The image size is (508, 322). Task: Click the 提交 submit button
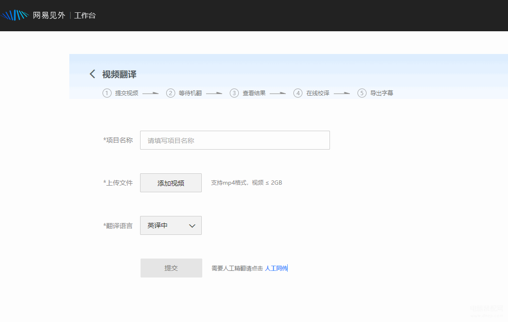click(x=171, y=268)
